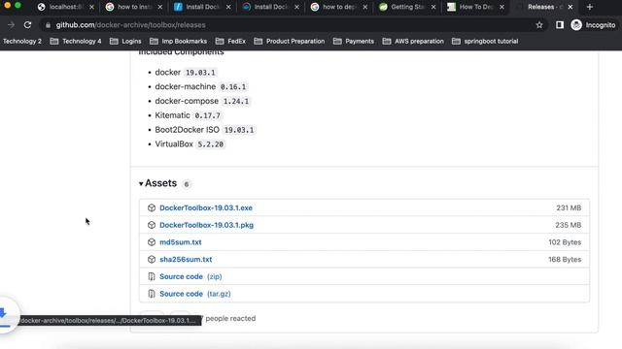This screenshot has width=622, height=349.
Task: Click the file icon beside Source code (tar.gz)
Action: coord(152,294)
